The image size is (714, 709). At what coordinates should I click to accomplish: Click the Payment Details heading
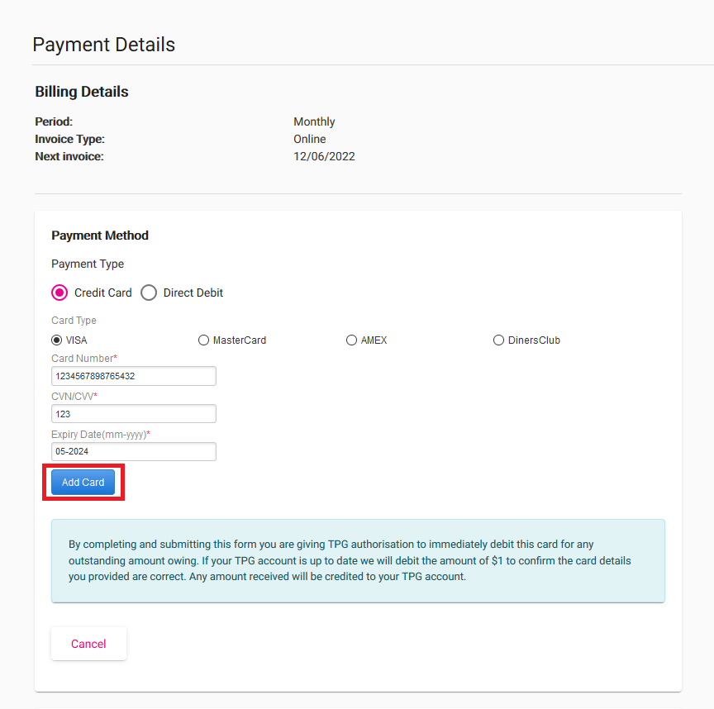point(103,45)
